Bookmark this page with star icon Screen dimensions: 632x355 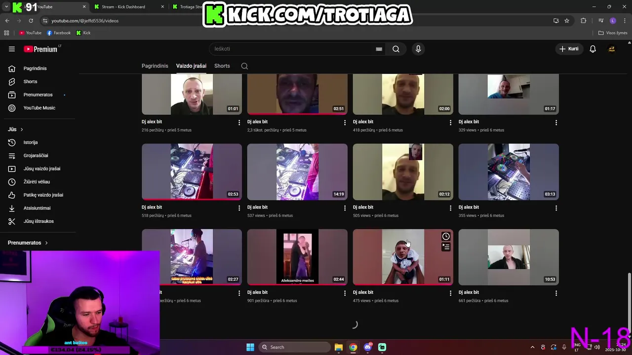point(567,21)
